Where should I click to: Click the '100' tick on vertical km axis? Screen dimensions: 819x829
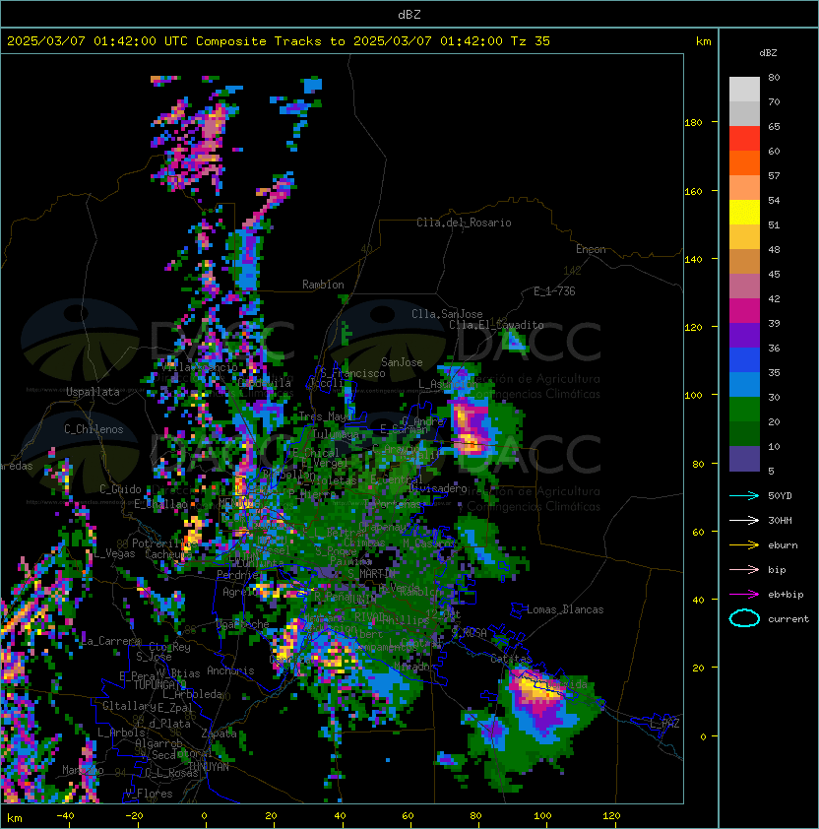[693, 395]
